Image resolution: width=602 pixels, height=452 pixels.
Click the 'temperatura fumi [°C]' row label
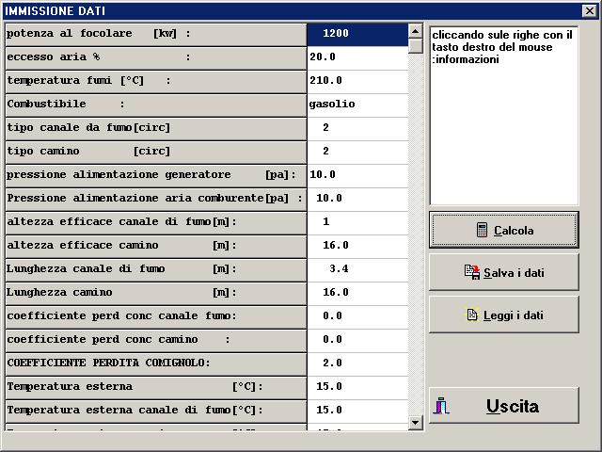[x=156, y=82]
